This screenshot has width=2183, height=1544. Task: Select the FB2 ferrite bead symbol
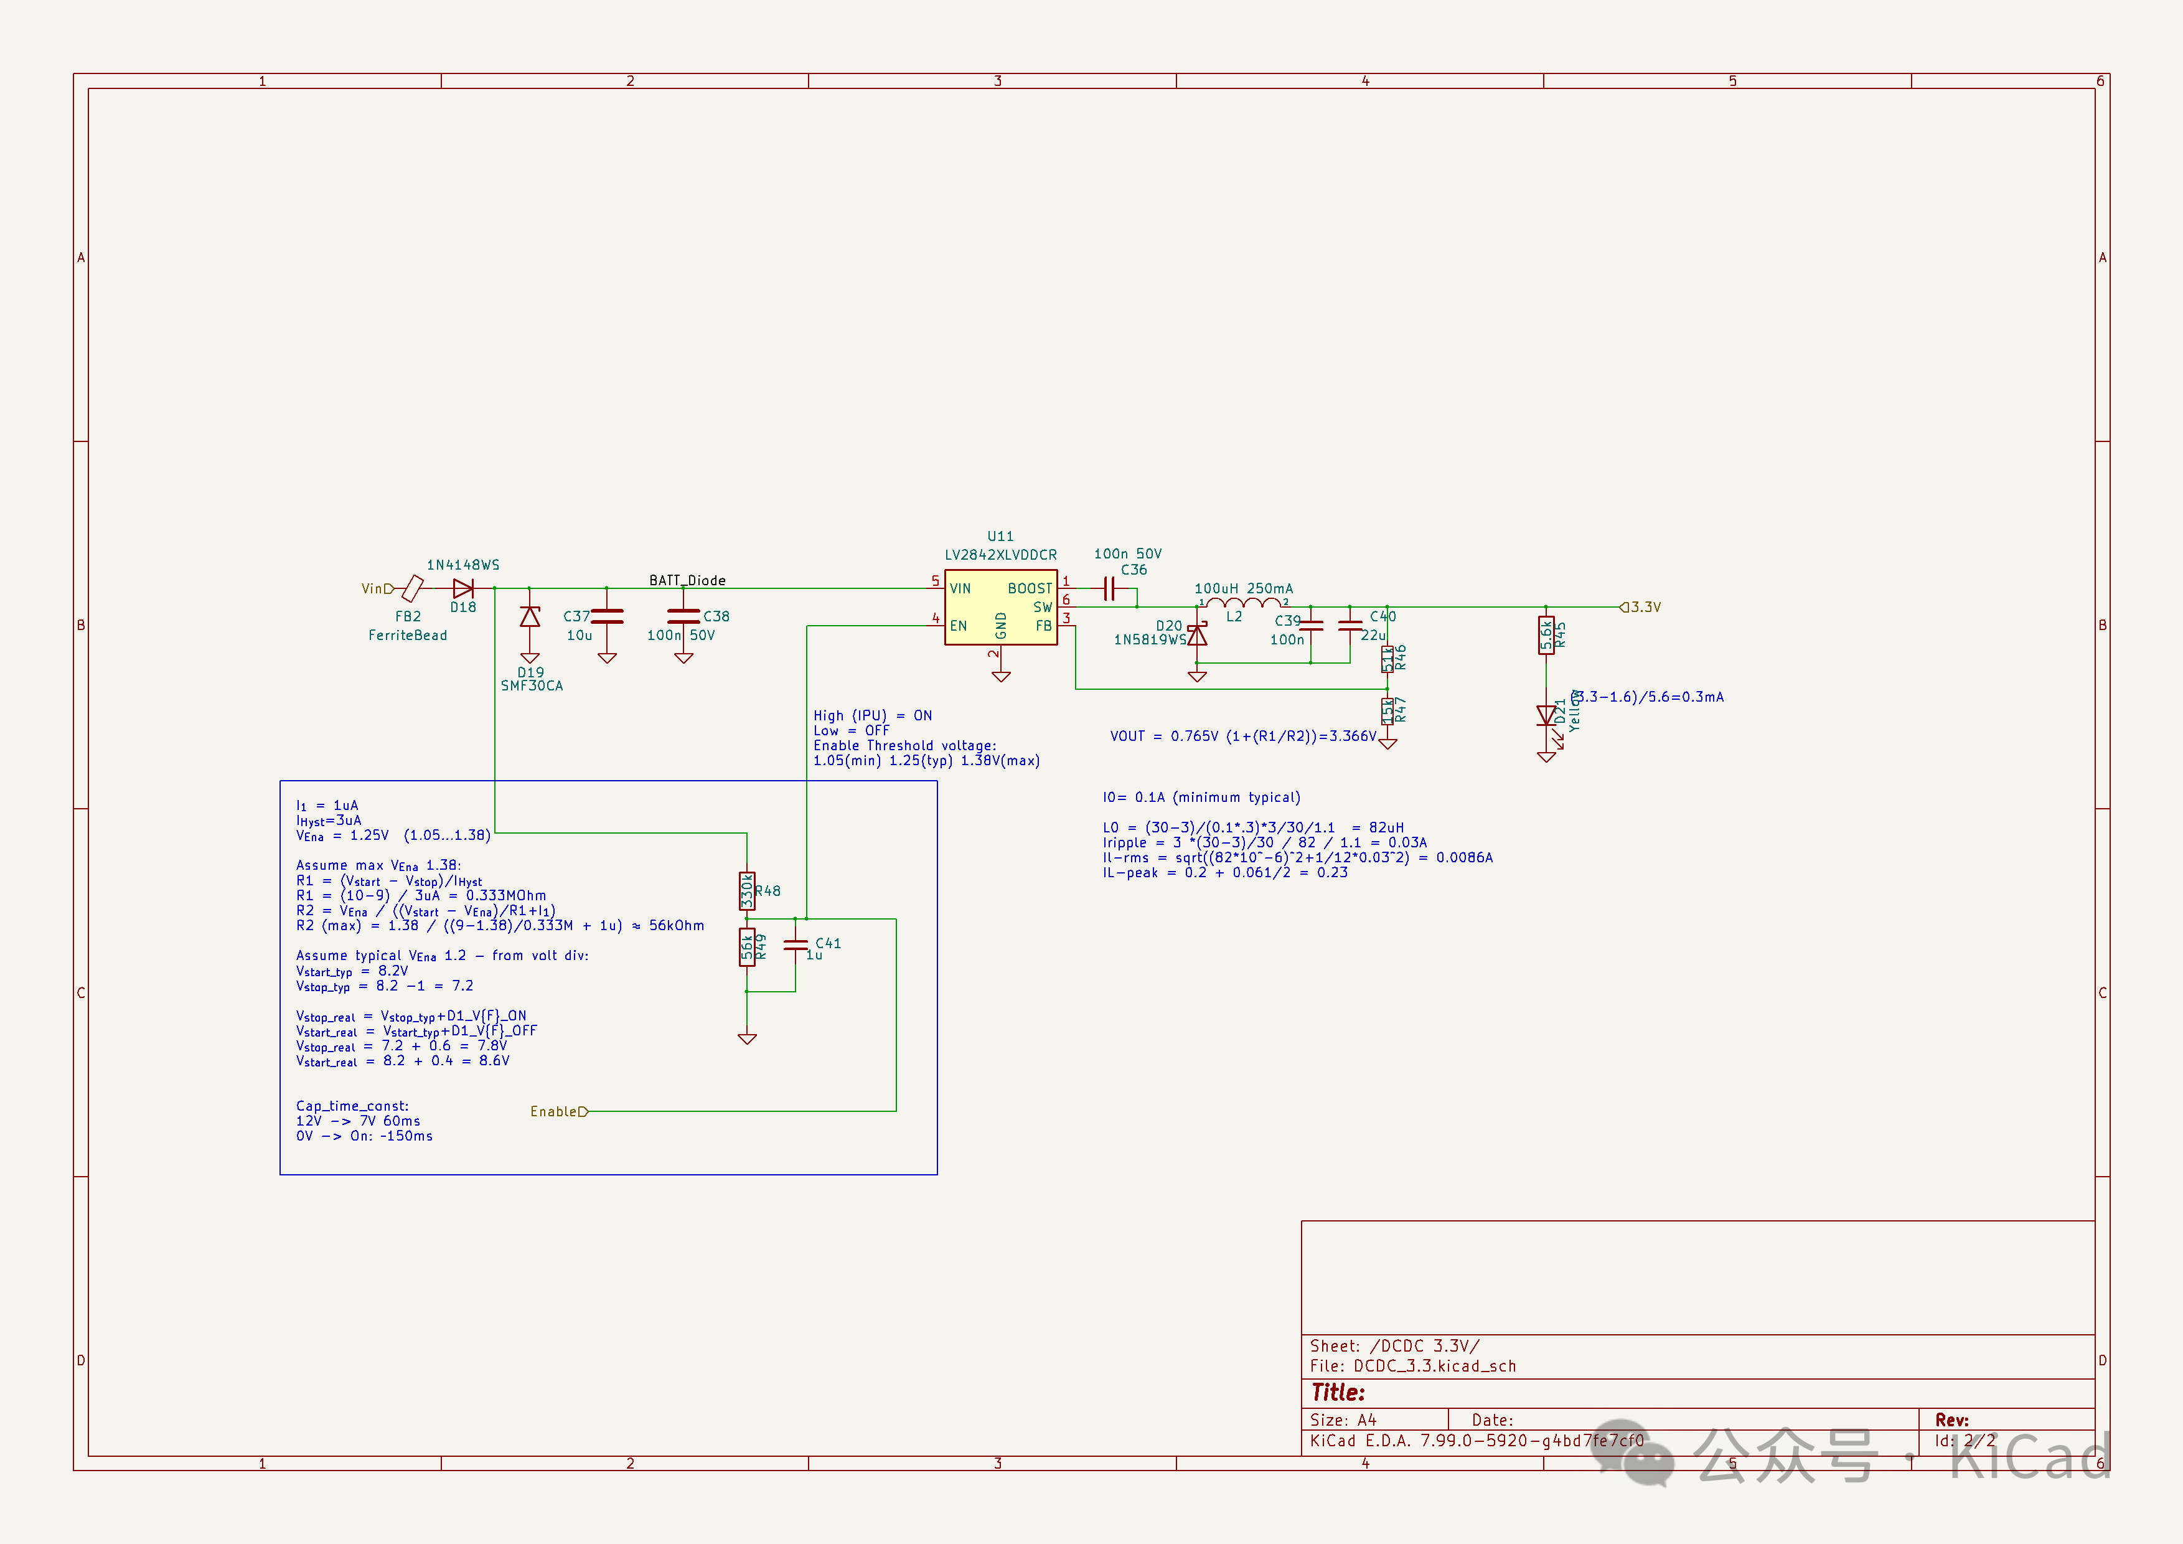click(x=411, y=588)
